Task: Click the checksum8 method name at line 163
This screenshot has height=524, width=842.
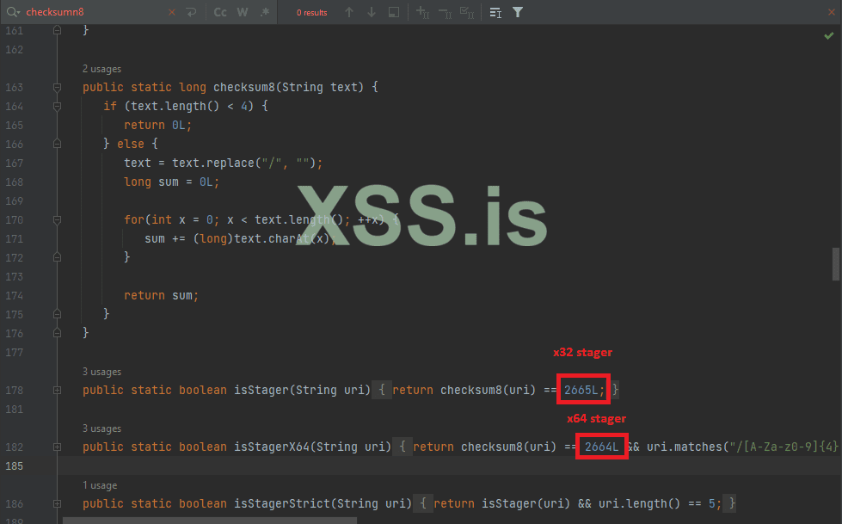Action: [x=244, y=87]
